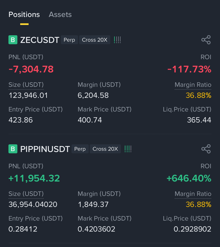Show ZECUSDT Margin Ratio explanation

tap(193, 85)
